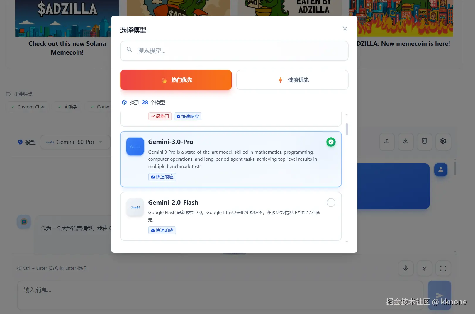Click the user avatar icon

[441, 170]
